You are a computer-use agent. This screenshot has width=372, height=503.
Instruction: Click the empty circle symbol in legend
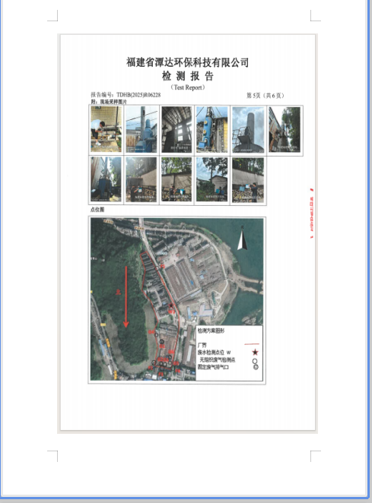click(255, 361)
